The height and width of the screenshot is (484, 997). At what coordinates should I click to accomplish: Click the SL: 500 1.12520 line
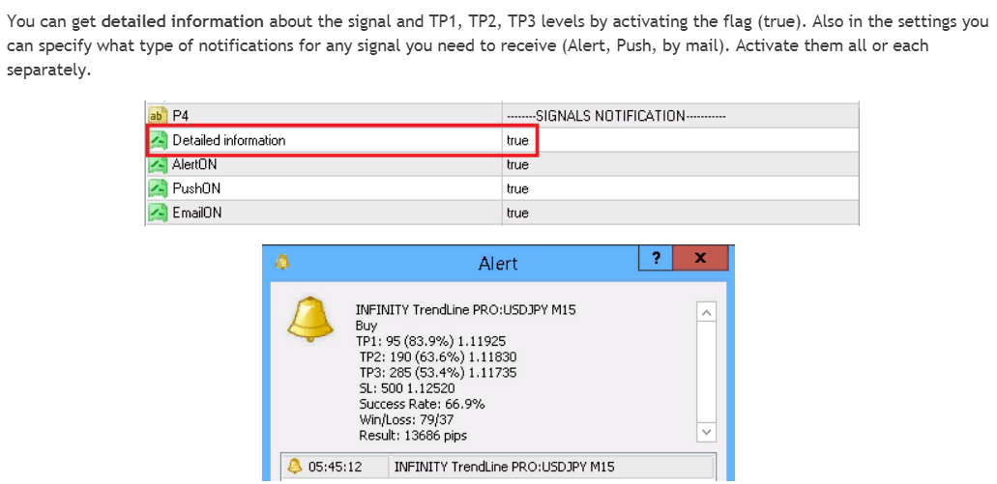tap(407, 388)
